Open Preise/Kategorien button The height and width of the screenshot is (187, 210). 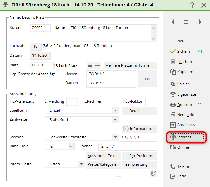(x=104, y=164)
